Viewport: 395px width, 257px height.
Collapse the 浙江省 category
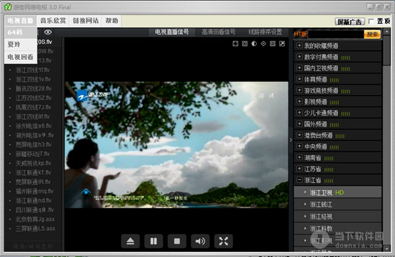tap(338, 180)
